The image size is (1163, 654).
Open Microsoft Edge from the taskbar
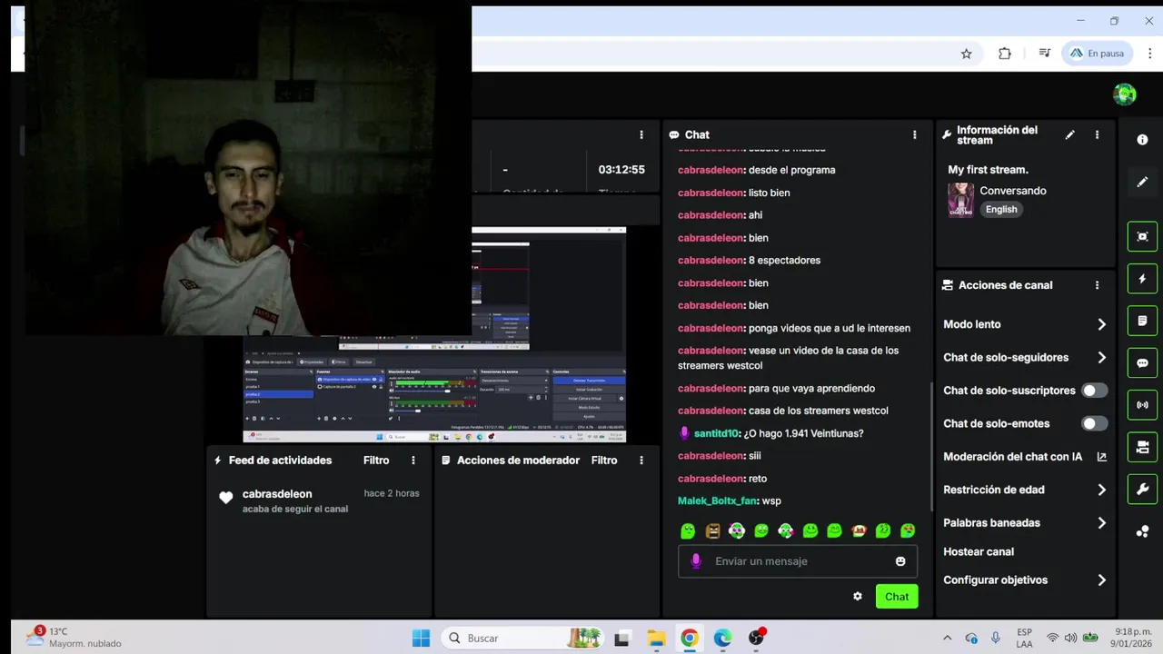point(722,639)
